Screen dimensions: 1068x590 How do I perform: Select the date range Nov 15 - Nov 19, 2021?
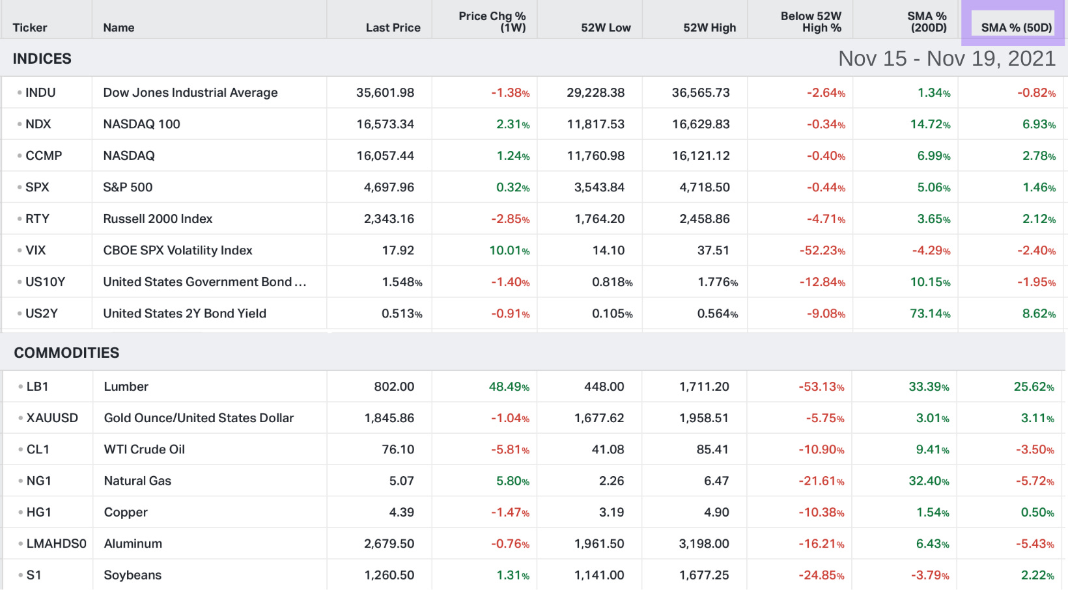click(947, 59)
